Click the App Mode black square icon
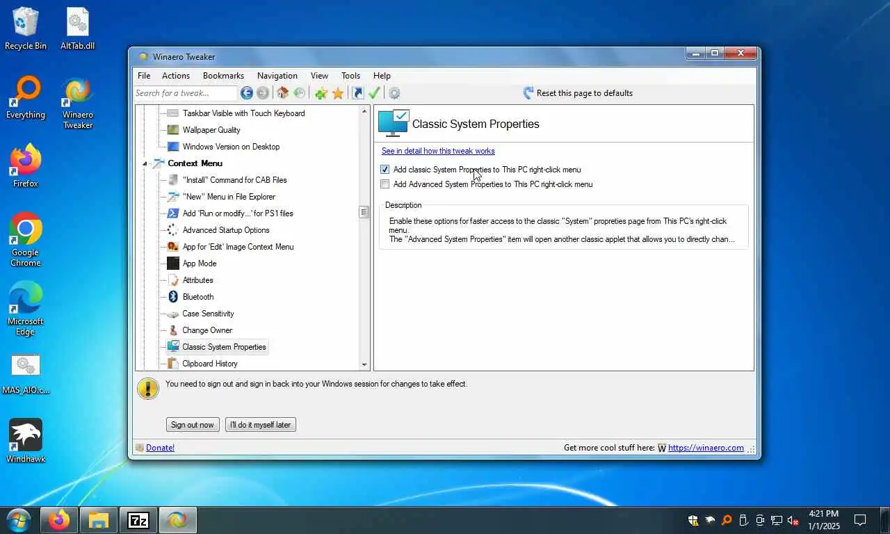The width and height of the screenshot is (890, 534). pos(173,264)
